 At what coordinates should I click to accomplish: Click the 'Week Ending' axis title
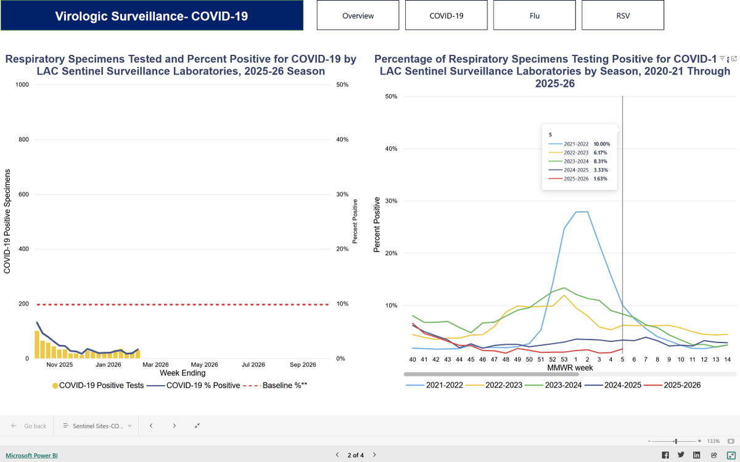(183, 373)
